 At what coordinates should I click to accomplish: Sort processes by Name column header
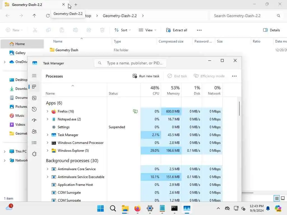click(x=74, y=90)
